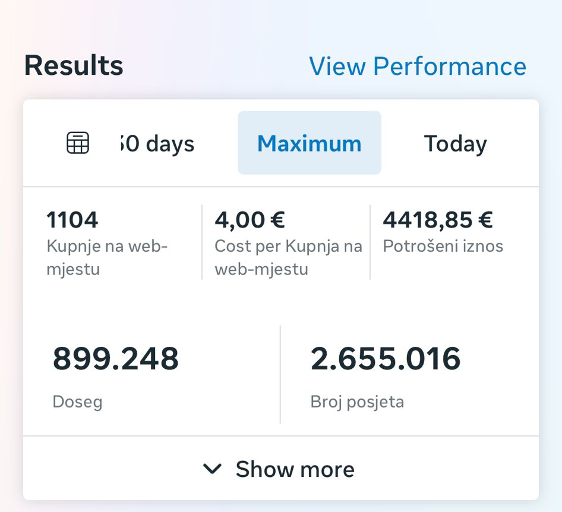Select the Broj posjeta label

357,402
